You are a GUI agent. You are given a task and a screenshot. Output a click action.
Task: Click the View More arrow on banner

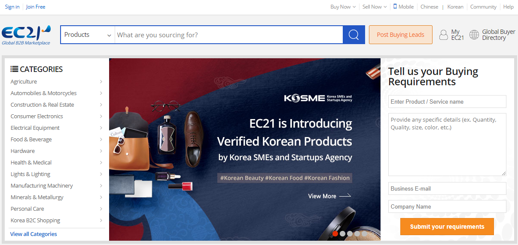point(345,196)
